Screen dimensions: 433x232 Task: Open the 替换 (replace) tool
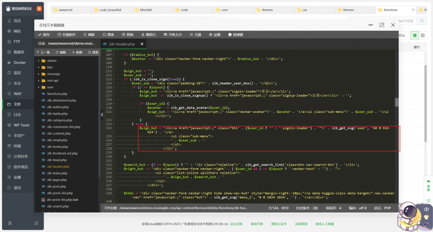click(127, 35)
